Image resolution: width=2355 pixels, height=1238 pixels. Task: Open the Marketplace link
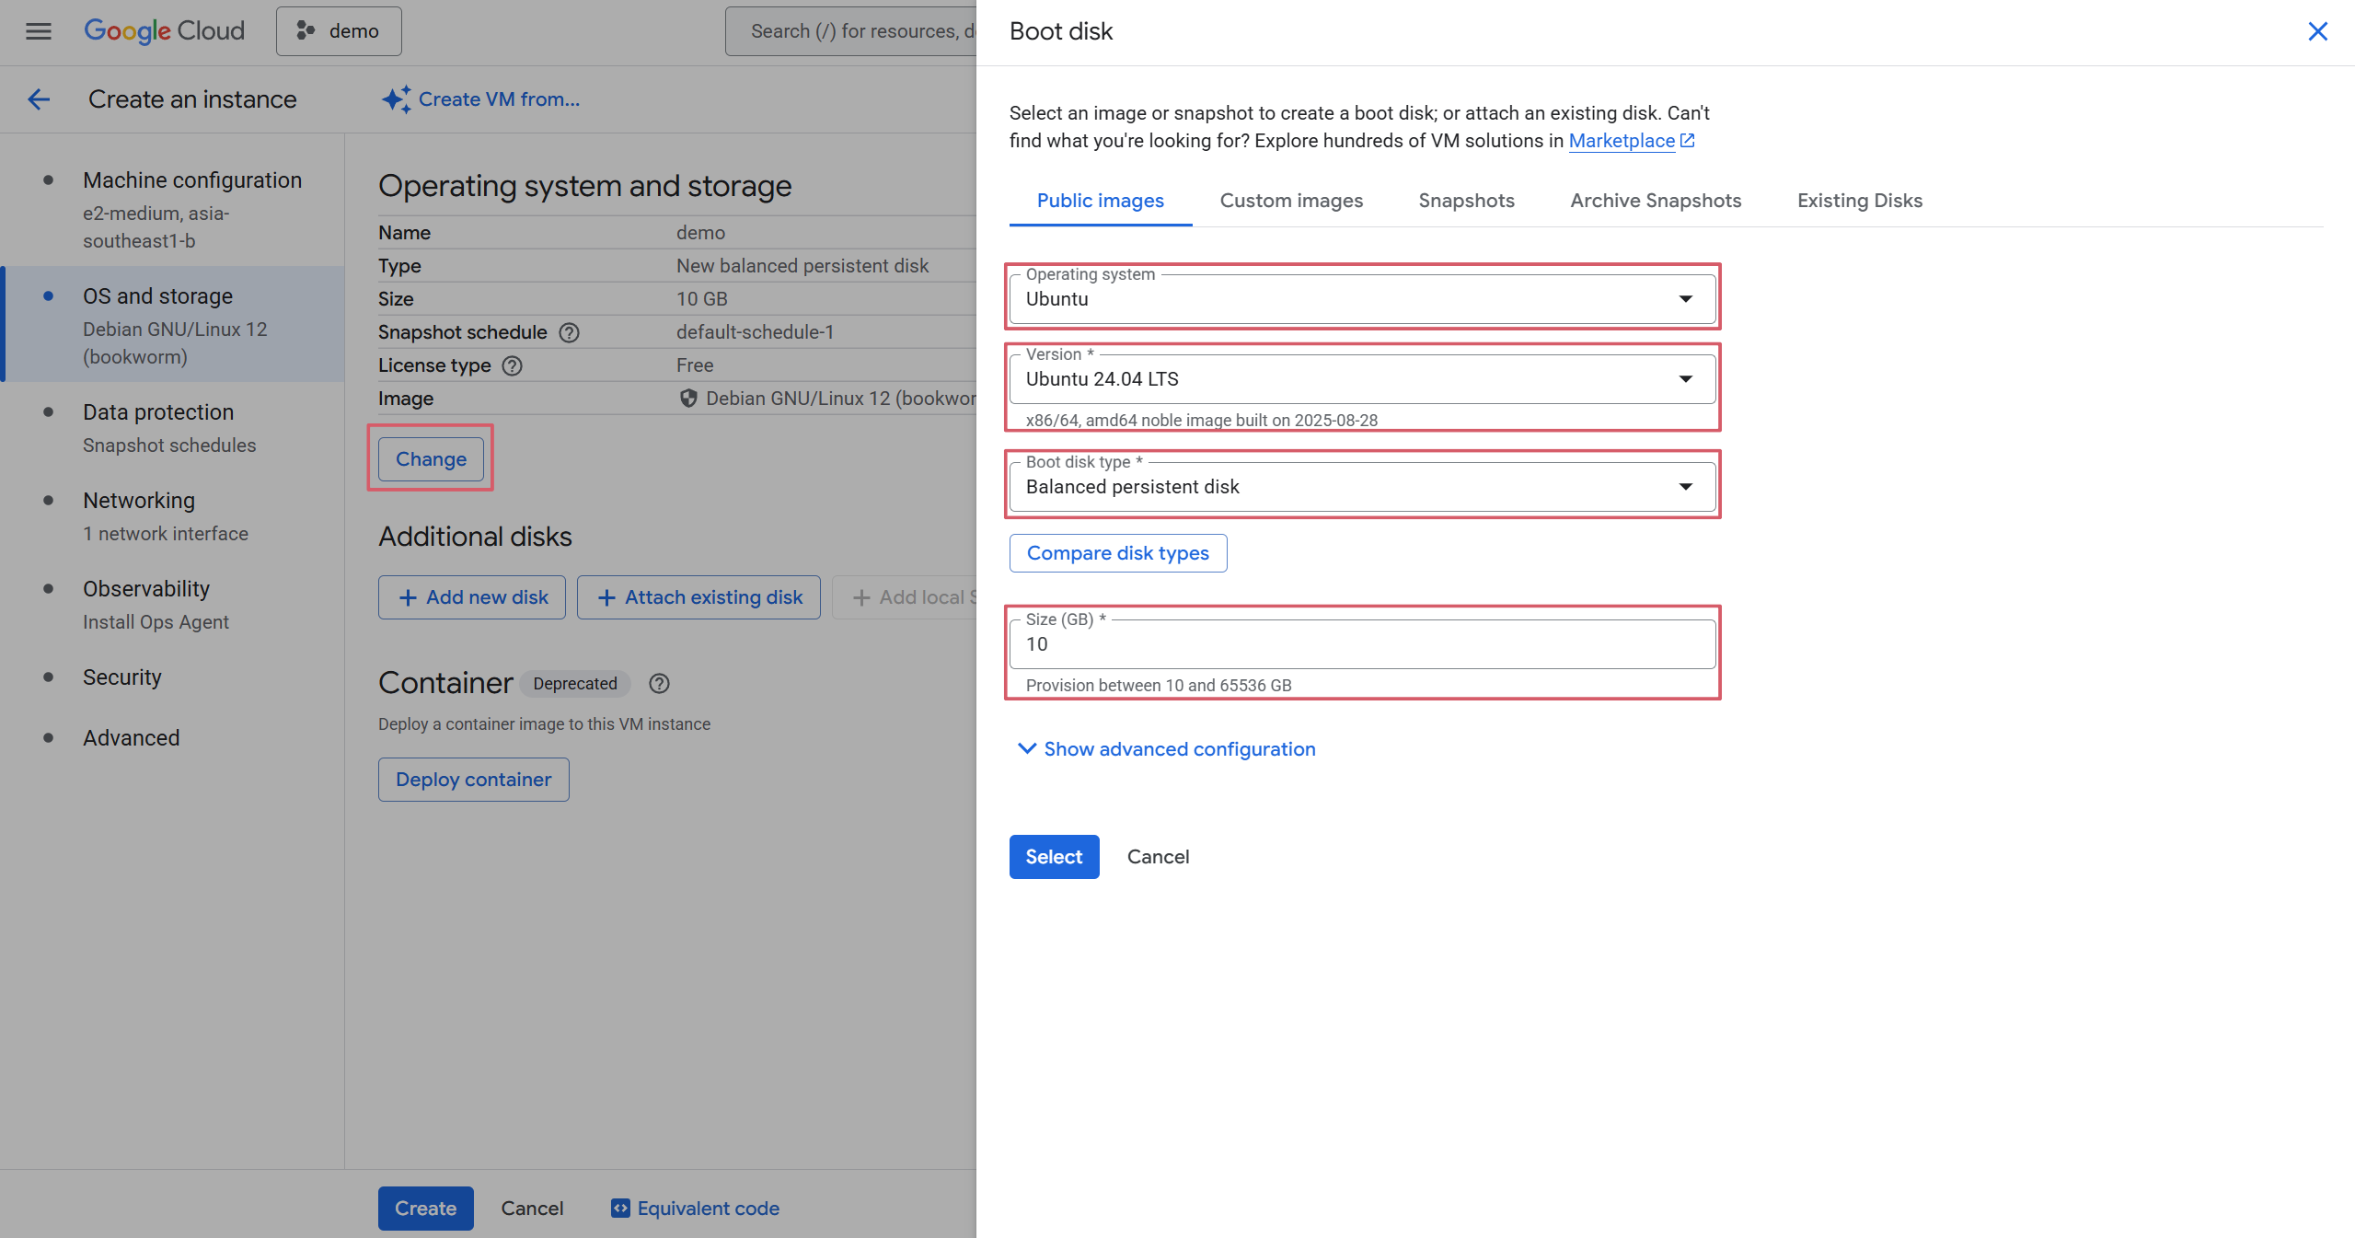point(1622,141)
